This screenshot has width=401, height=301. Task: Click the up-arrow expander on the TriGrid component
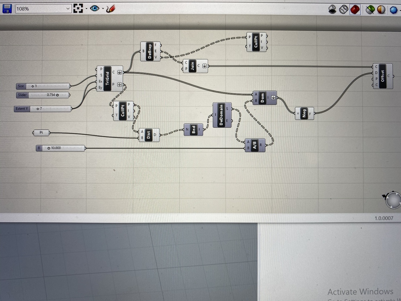click(x=120, y=84)
